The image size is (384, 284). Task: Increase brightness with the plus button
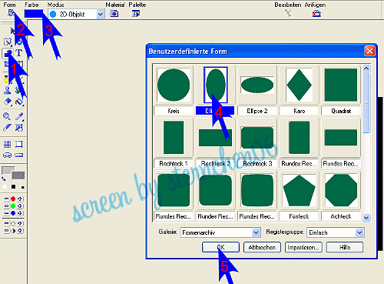pyautogui.click(x=20, y=224)
